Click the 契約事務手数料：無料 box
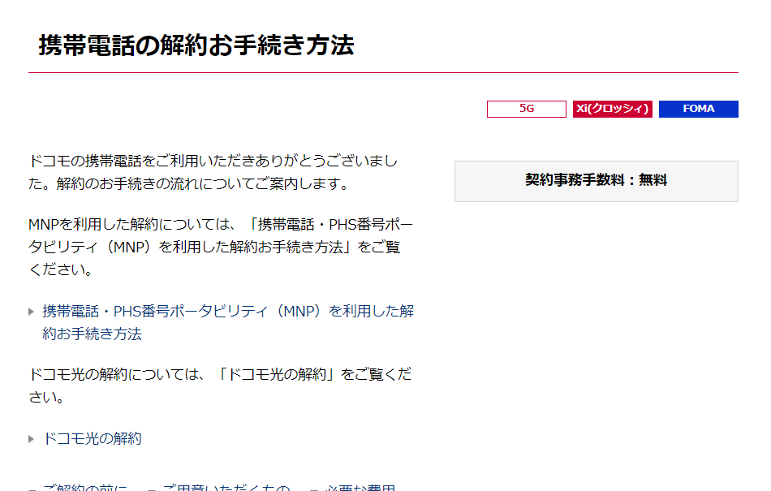This screenshot has height=491, width=771. point(596,181)
